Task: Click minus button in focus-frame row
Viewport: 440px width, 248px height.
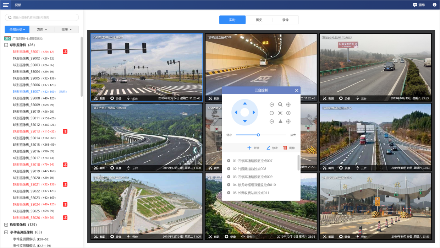Action: point(272,113)
